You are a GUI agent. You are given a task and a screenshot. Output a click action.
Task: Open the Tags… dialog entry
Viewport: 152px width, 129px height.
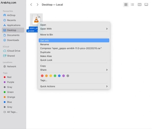pyautogui.click(x=74, y=80)
